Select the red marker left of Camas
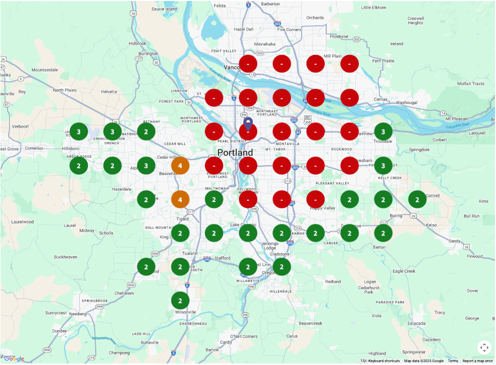Screen dimensions: 496x365 tap(350, 98)
